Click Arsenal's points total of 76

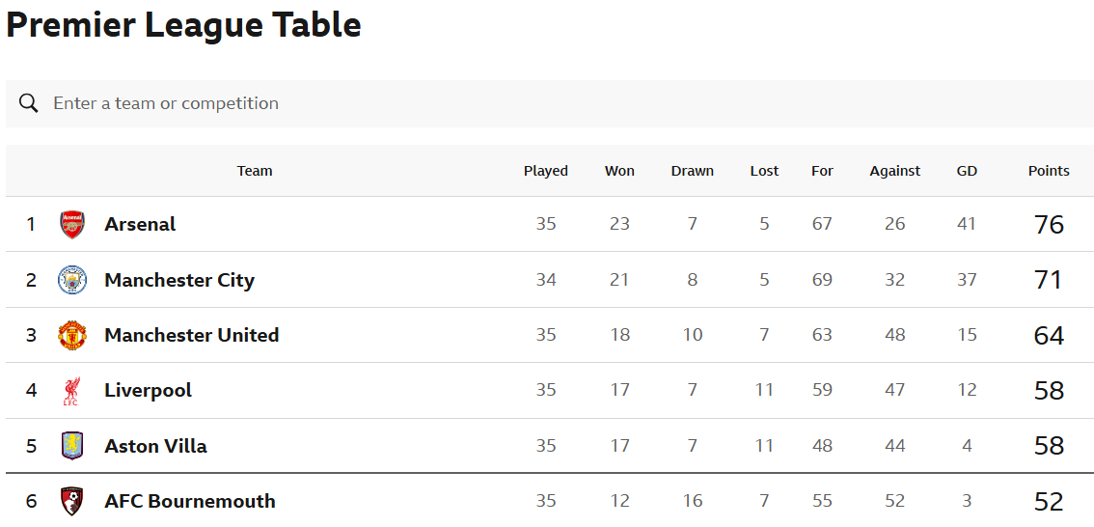pyautogui.click(x=1049, y=225)
